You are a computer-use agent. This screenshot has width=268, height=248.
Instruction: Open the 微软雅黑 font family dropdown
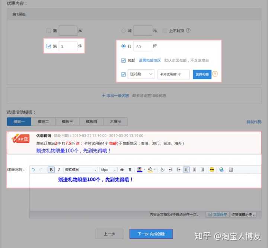80,170
